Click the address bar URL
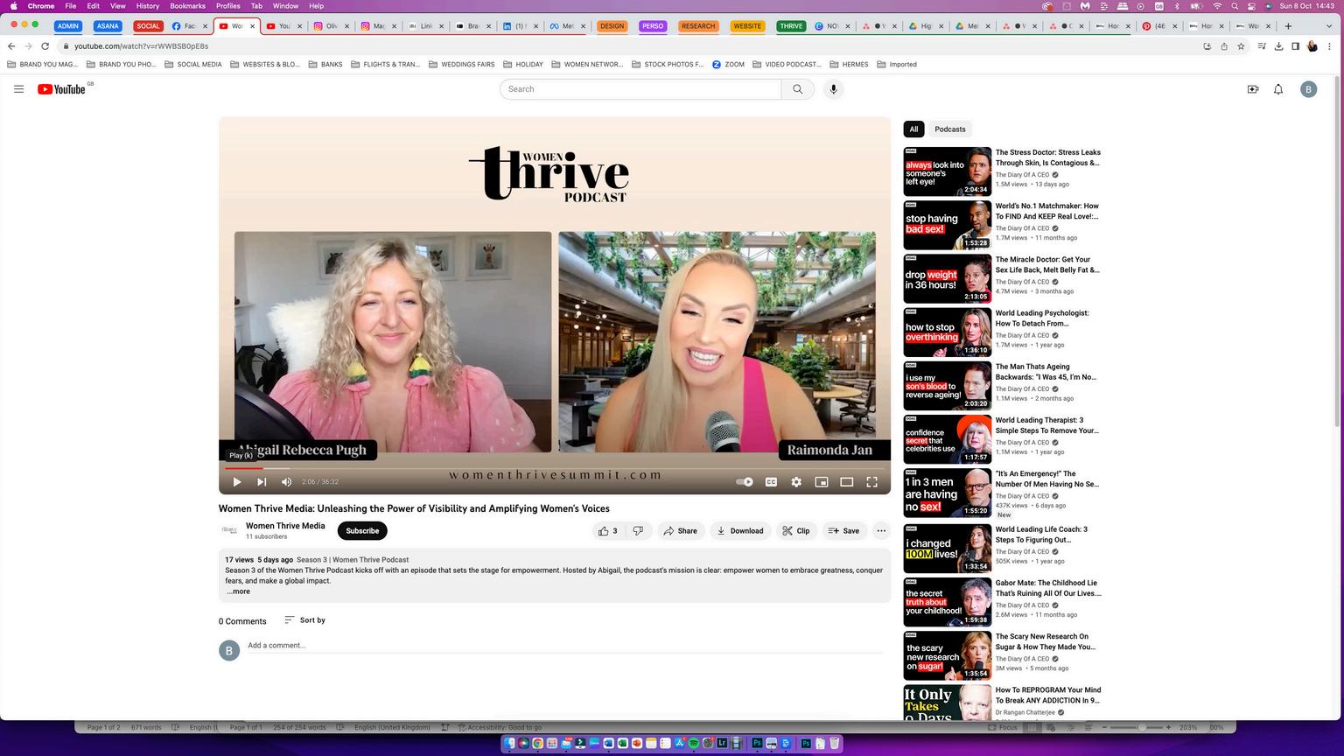This screenshot has width=1344, height=756. [141, 46]
